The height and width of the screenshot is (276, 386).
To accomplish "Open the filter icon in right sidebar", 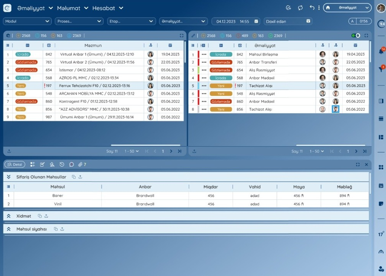I will click(x=381, y=69).
